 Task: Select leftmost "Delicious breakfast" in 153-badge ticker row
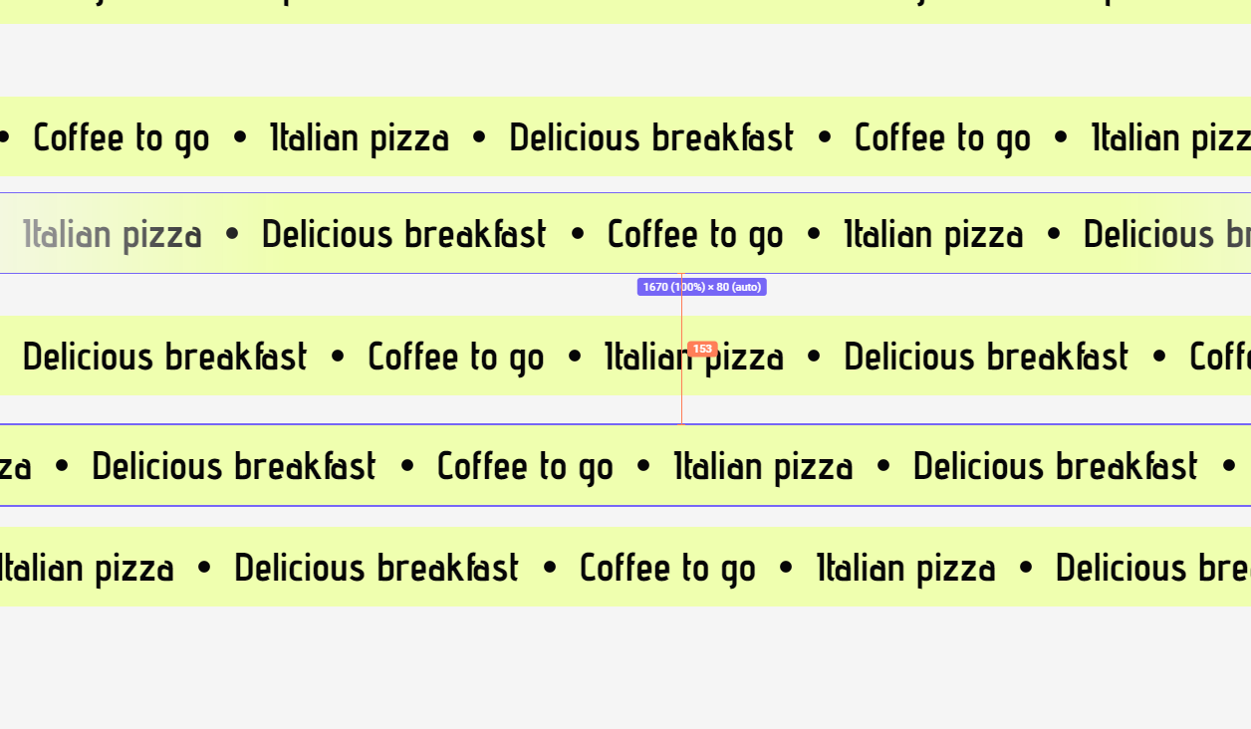(164, 357)
